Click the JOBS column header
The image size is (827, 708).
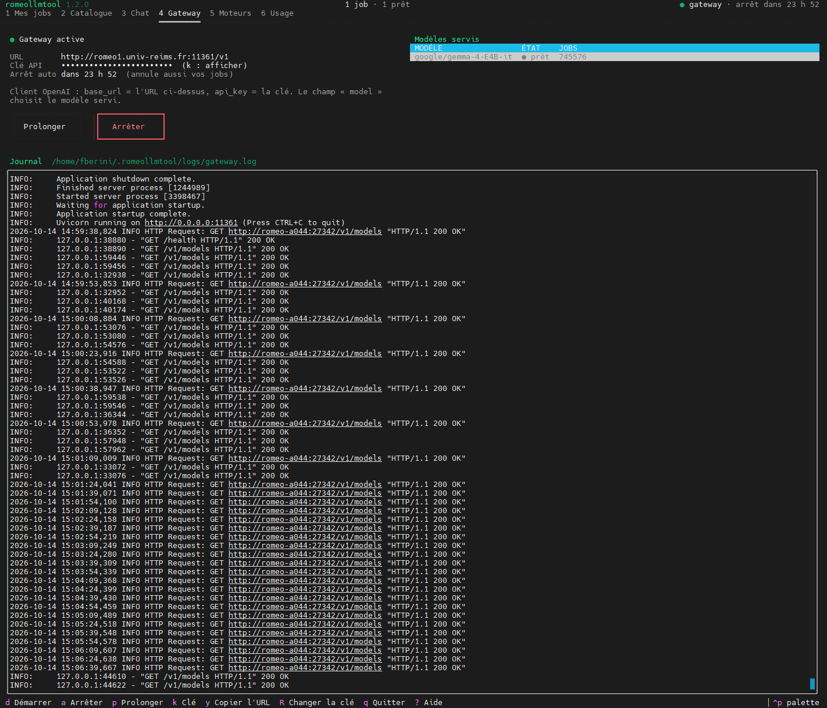coord(568,48)
